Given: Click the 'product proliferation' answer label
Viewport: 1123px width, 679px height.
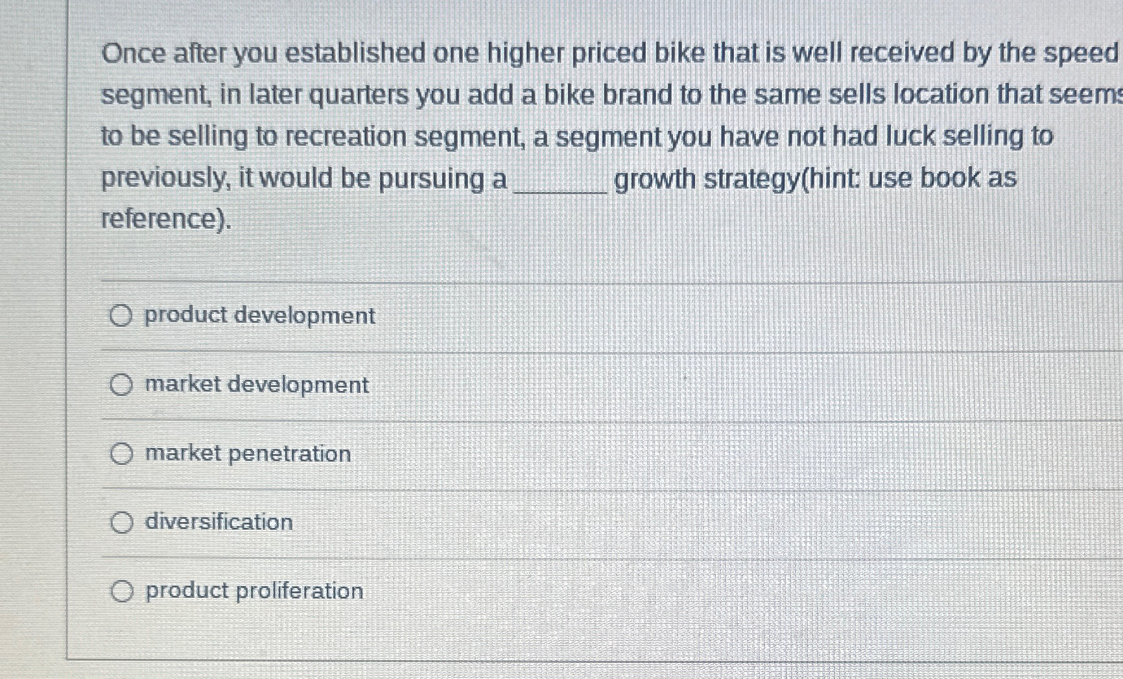Looking at the screenshot, I should point(254,591).
